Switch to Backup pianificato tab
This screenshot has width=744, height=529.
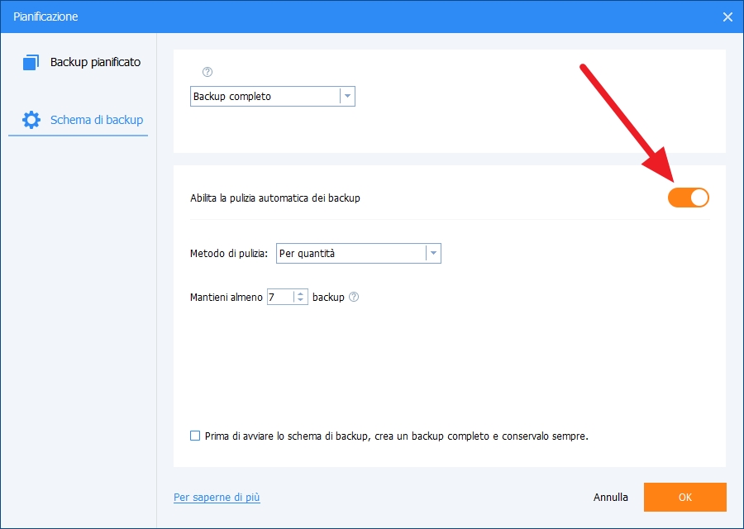point(81,62)
